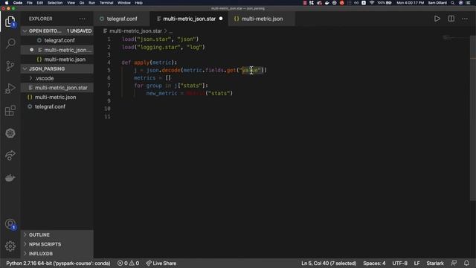The height and width of the screenshot is (268, 476).
Task: Open Explorer views and more actions
Action: pyautogui.click(x=83, y=19)
